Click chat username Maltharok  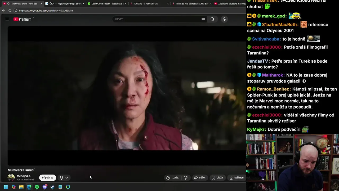pos(273,75)
